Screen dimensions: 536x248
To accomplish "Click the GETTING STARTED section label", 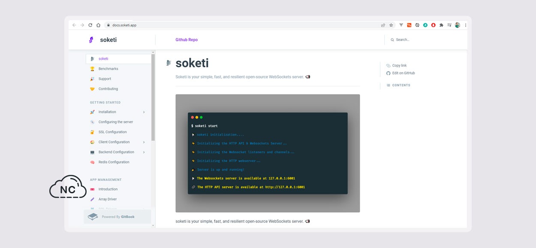I will [x=105, y=103].
